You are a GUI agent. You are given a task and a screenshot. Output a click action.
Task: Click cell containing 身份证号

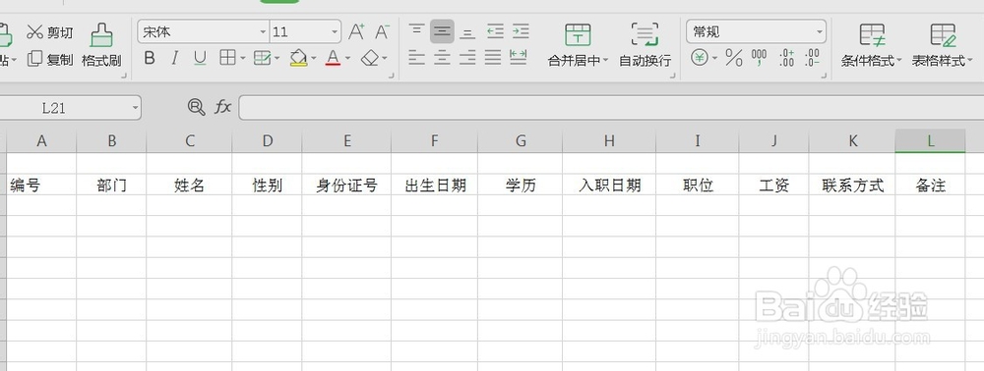(346, 185)
